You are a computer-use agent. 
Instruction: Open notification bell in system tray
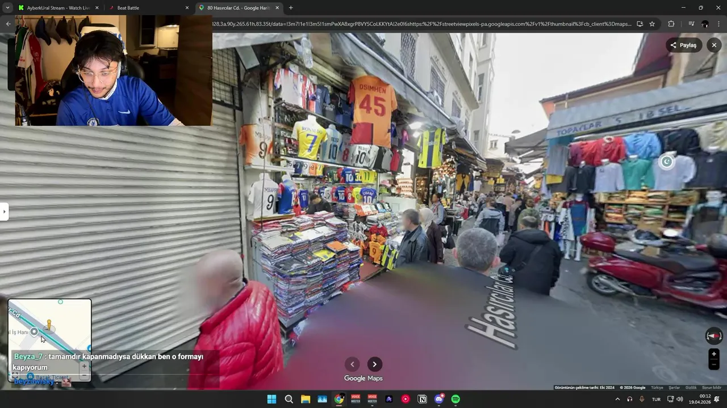(717, 399)
